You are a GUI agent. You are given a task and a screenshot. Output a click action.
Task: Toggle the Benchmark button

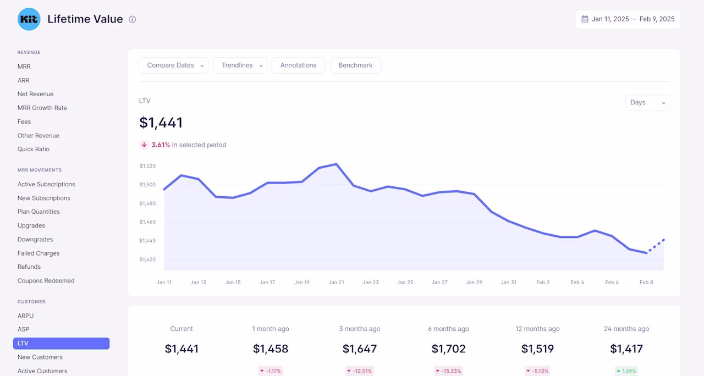click(355, 65)
